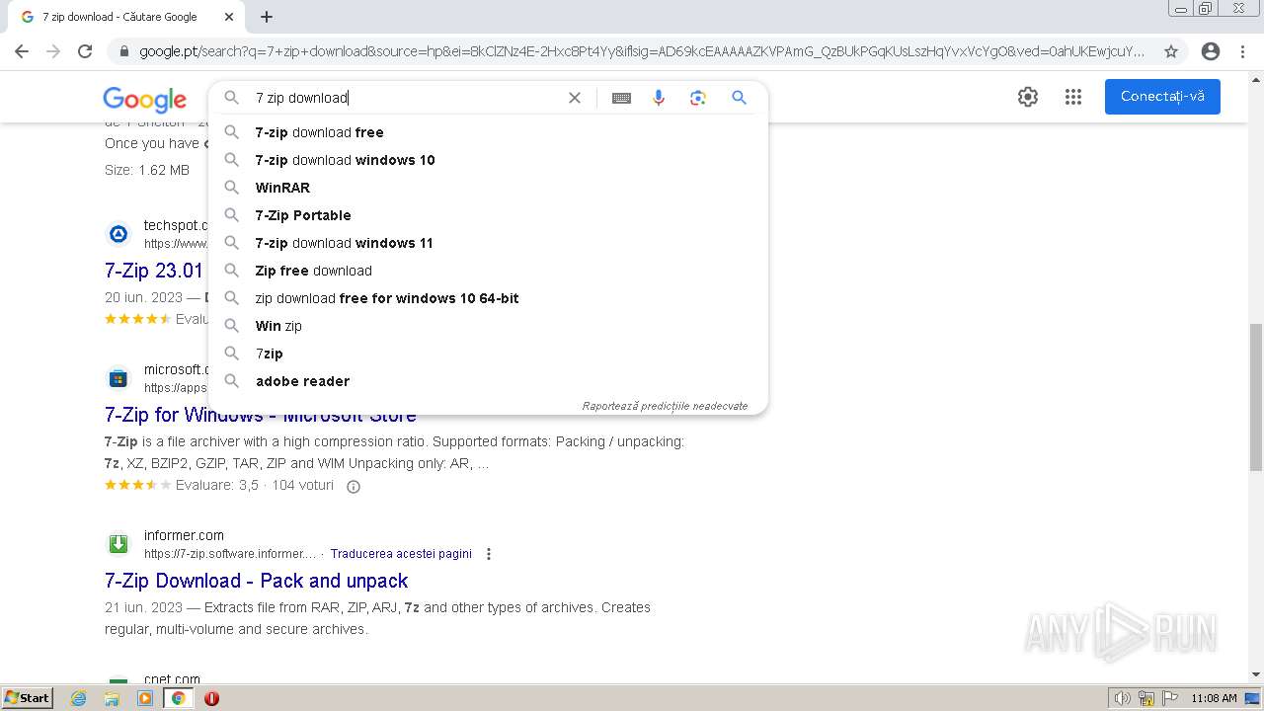Open more options for informer.com result

(488, 554)
